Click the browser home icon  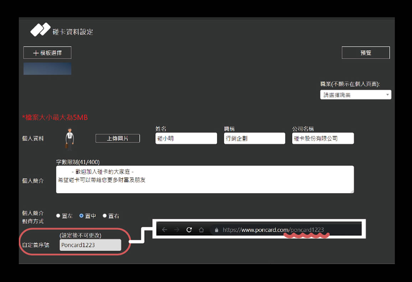[x=201, y=230]
